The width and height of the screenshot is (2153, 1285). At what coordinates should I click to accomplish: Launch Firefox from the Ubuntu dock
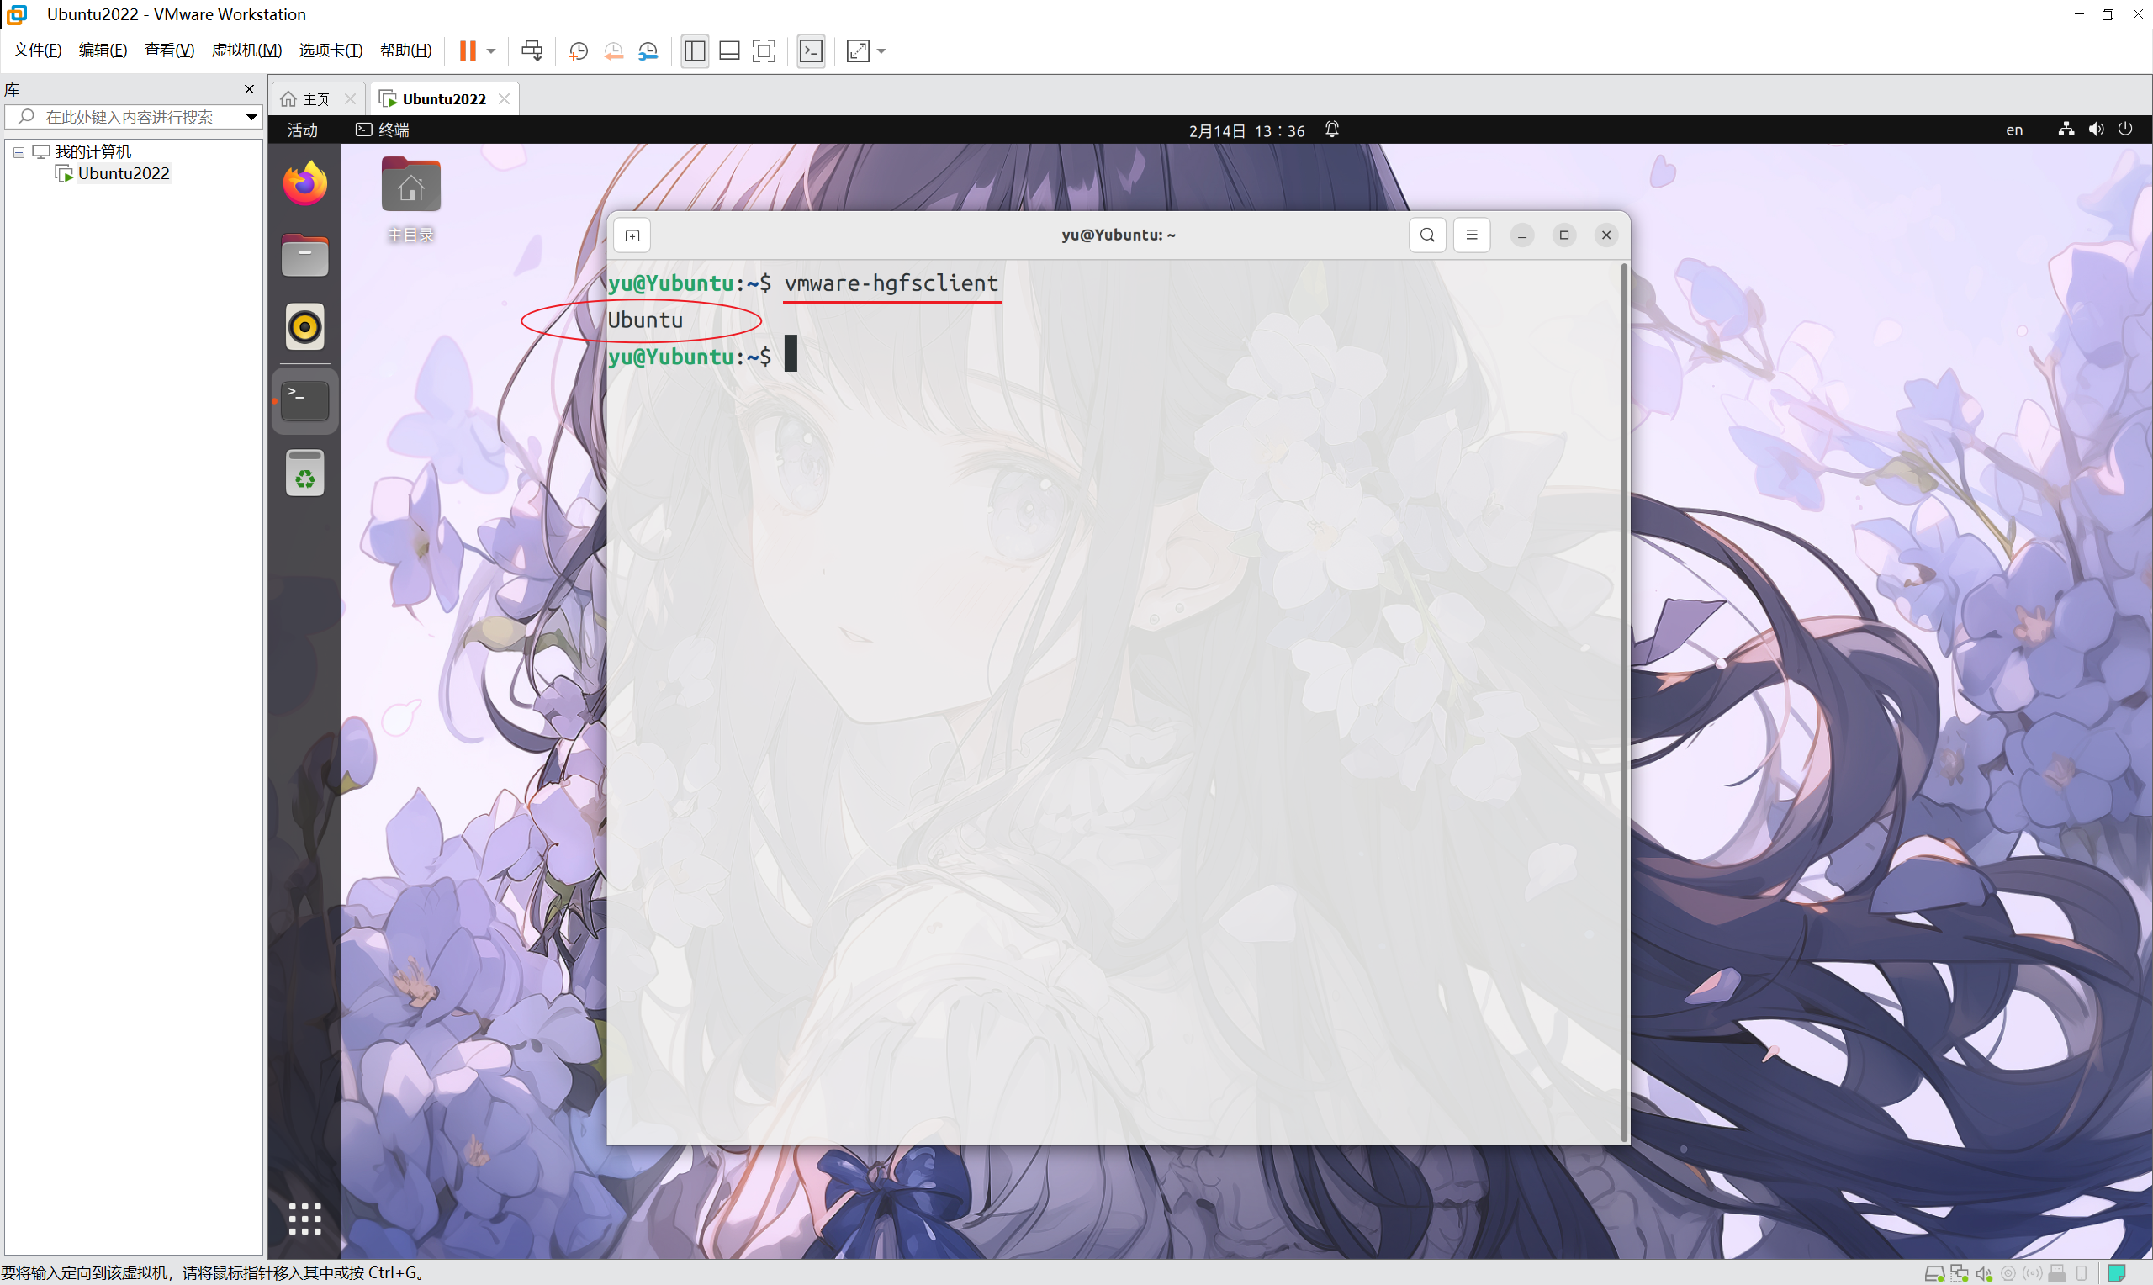pos(304,183)
